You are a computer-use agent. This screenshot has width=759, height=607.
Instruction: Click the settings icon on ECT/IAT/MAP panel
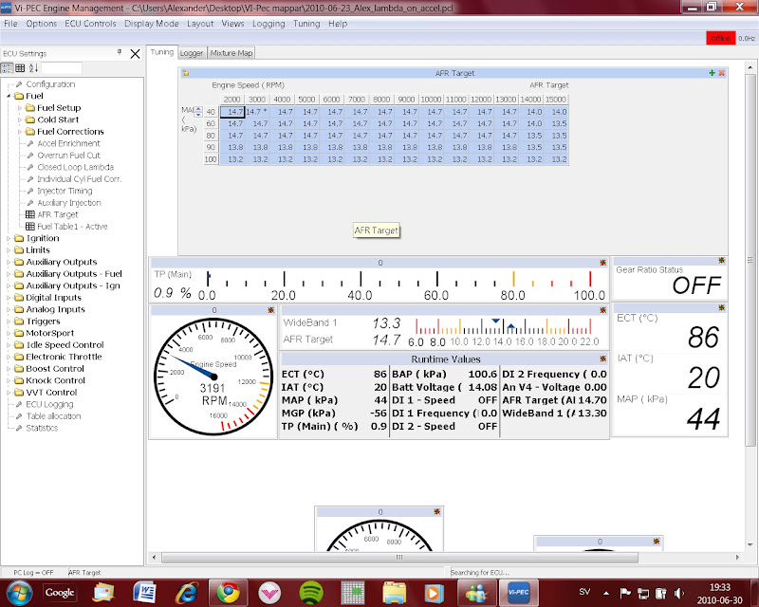click(721, 308)
